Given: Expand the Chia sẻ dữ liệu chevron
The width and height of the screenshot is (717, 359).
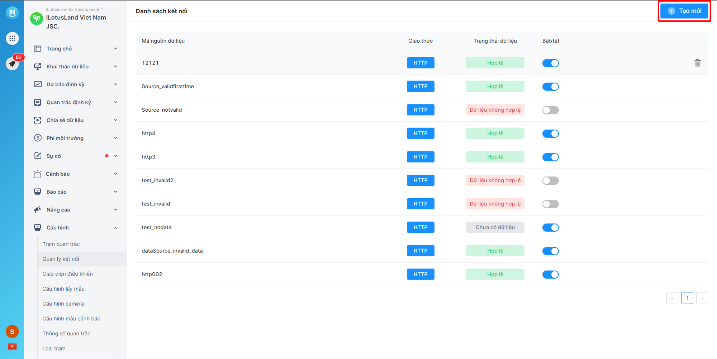Looking at the screenshot, I should pos(115,120).
